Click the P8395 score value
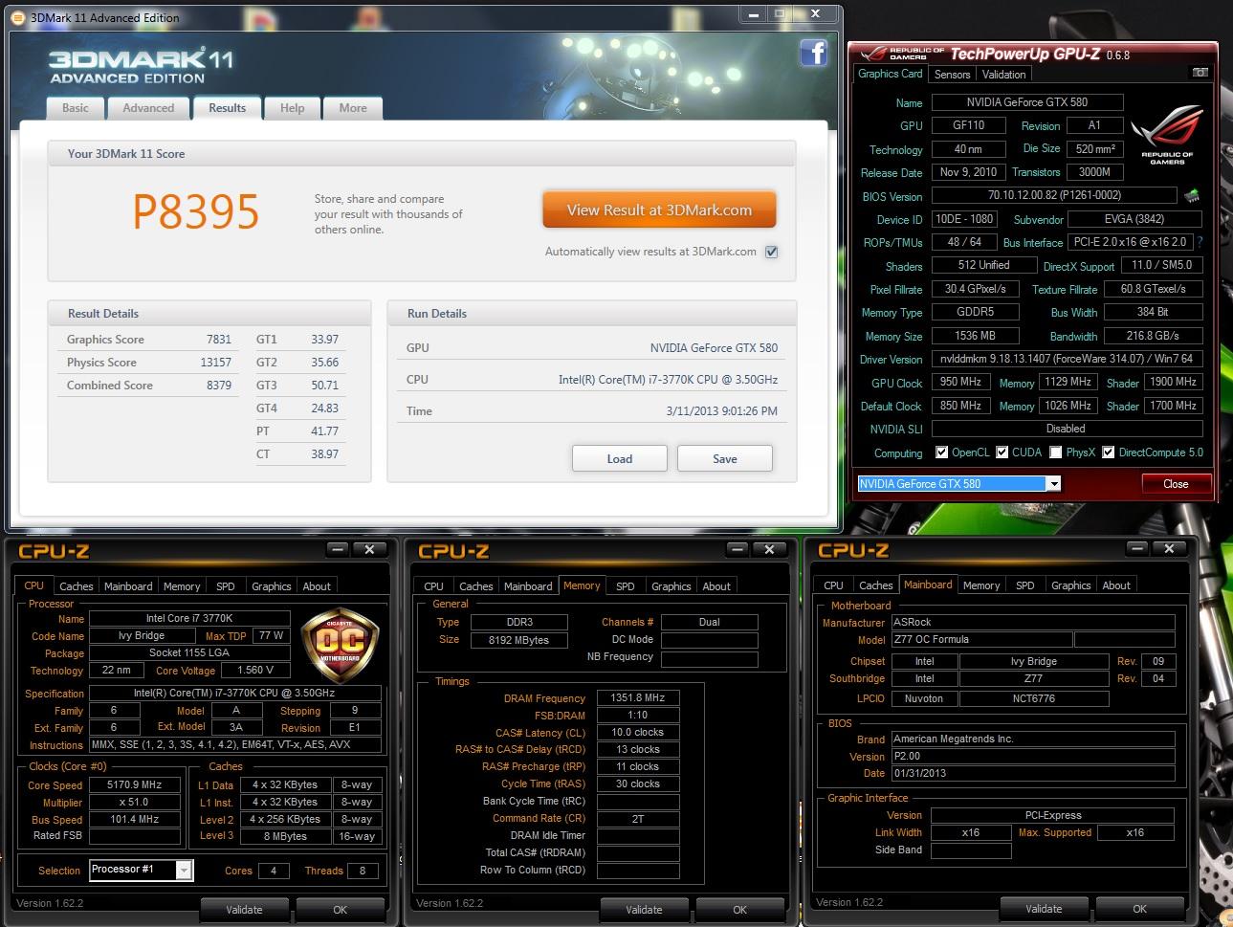The image size is (1233, 927). [x=196, y=211]
